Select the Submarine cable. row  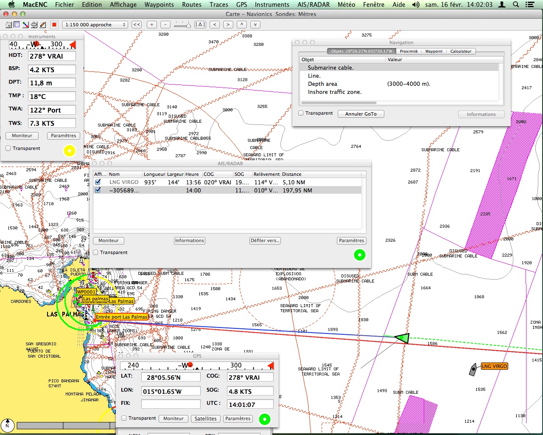pos(399,68)
